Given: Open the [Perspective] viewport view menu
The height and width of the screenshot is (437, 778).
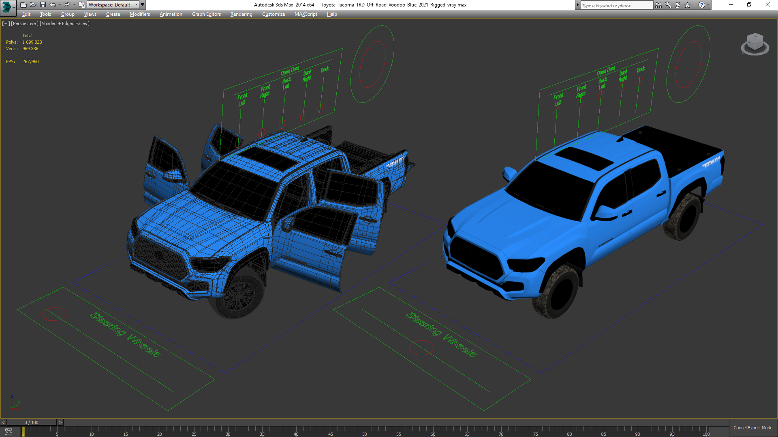Looking at the screenshot, I should (x=25, y=23).
